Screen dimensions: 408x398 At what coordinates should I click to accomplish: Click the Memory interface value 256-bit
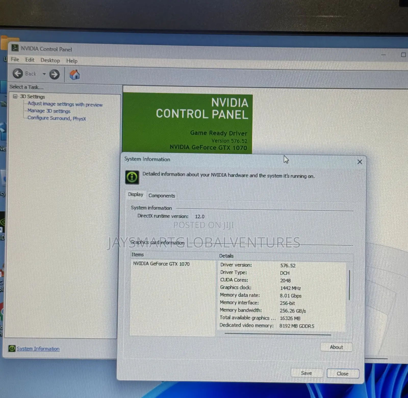287,303
